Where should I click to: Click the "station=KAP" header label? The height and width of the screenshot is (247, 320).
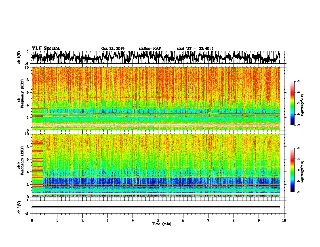point(150,48)
